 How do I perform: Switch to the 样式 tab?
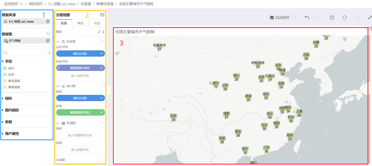pos(81,23)
